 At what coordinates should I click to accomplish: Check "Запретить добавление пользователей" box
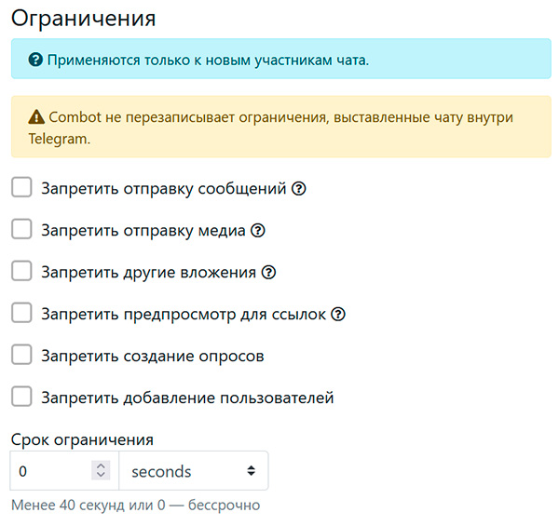tap(21, 398)
